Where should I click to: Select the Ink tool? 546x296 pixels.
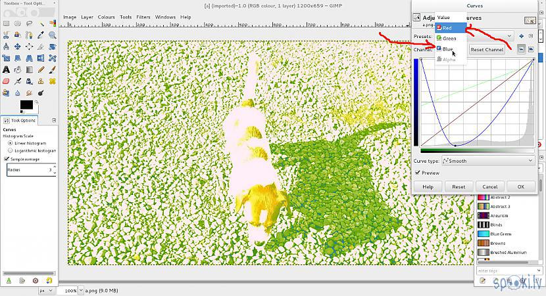coord(29,81)
